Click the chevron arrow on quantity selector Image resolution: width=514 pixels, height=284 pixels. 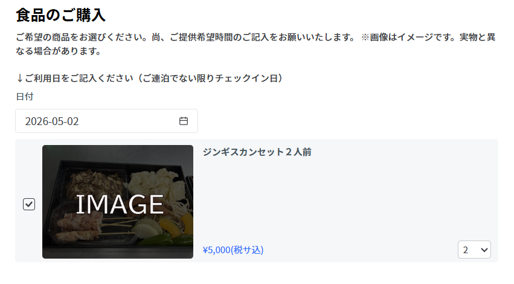tap(483, 250)
